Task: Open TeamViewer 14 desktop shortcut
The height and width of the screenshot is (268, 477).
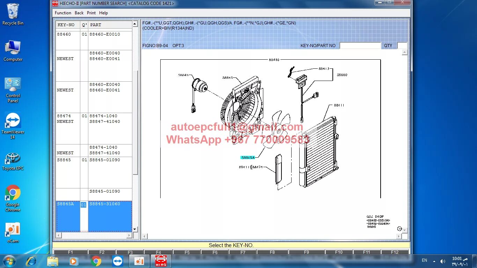Action: click(x=13, y=126)
